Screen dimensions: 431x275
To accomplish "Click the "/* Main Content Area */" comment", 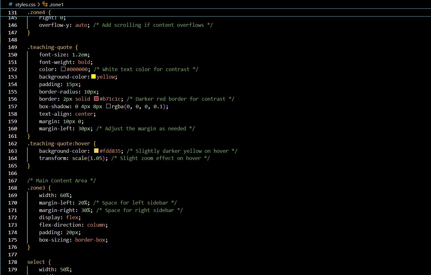I will coord(62,181).
